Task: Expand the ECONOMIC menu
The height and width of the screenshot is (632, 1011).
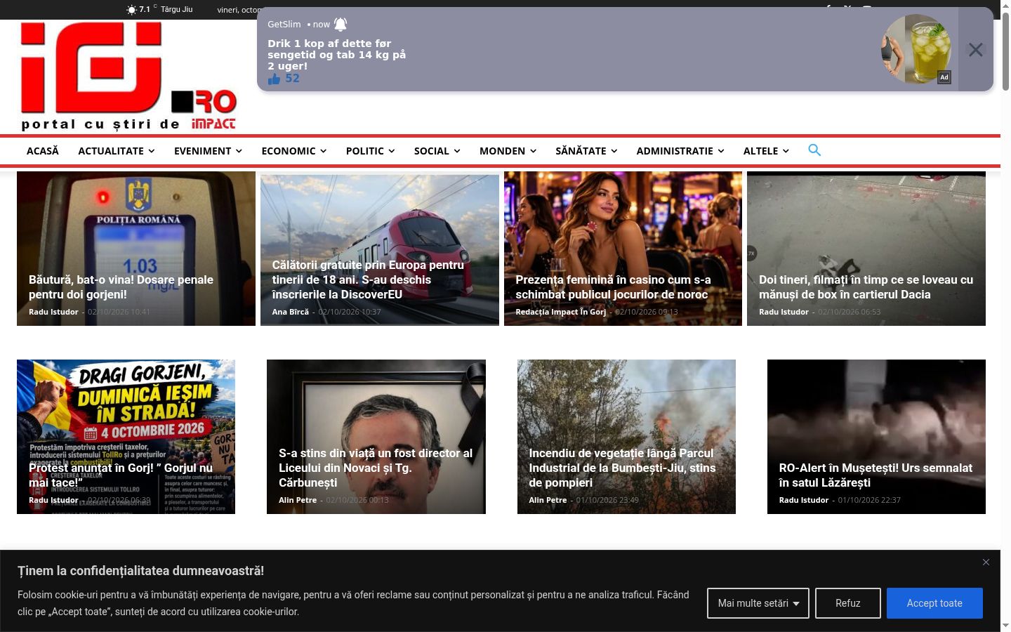Action: tap(293, 151)
